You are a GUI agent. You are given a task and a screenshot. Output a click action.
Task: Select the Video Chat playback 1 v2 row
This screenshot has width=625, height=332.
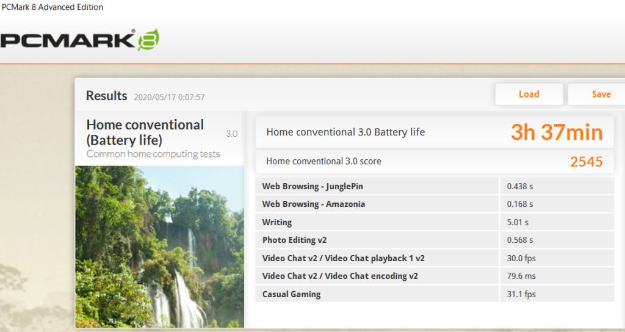coord(435,258)
